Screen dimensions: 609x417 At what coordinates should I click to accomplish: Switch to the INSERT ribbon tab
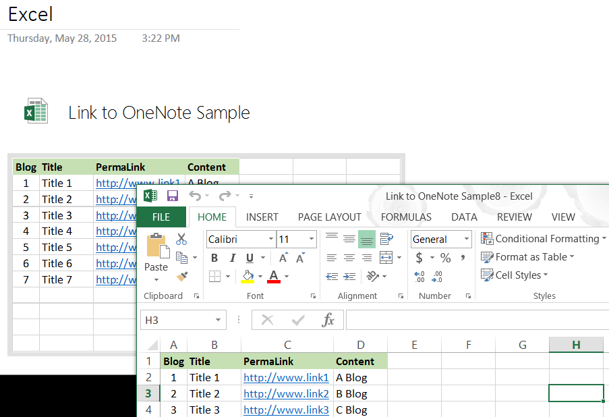pyautogui.click(x=262, y=217)
